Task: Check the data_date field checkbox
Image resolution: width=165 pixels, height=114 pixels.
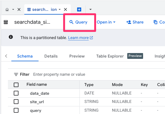Action: (x=16, y=93)
